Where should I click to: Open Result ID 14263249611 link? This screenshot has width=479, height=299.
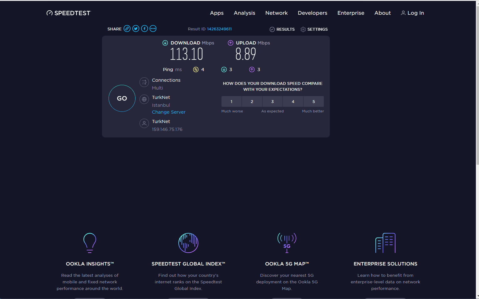click(x=219, y=29)
